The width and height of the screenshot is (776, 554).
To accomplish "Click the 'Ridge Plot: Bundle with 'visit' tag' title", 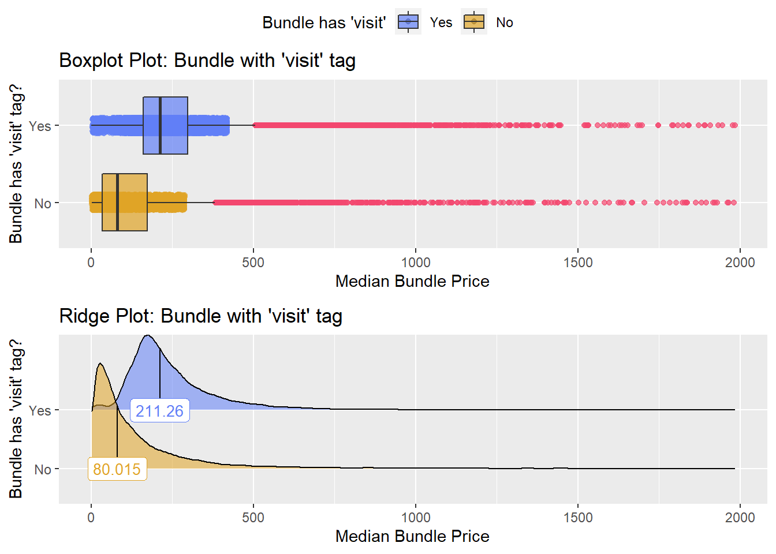I will pyautogui.click(x=200, y=316).
